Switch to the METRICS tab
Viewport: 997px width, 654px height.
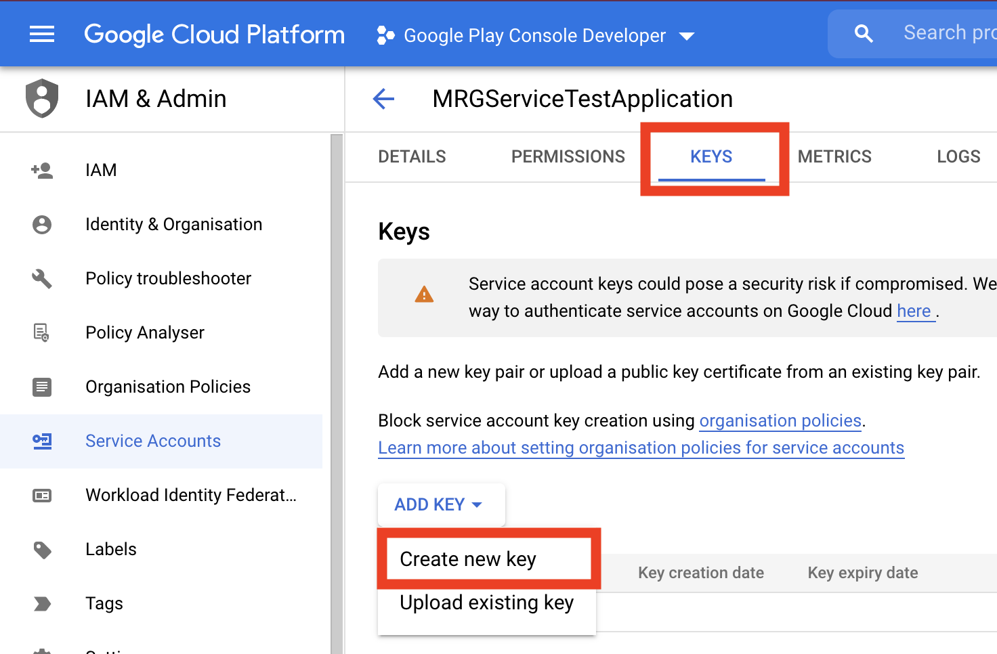point(834,156)
